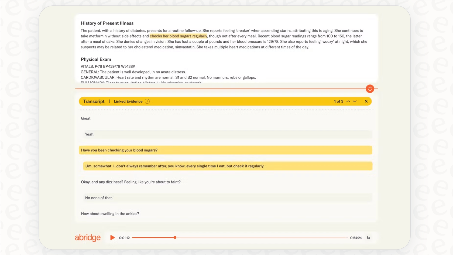
Task: Open the Linked Evidence info icon
Action: (147, 101)
